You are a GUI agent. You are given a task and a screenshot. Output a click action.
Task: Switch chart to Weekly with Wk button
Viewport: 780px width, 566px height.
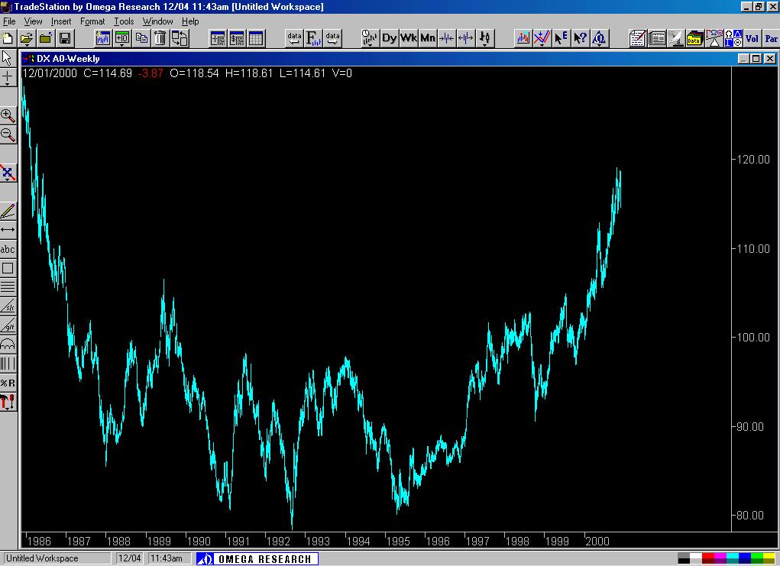[409, 37]
